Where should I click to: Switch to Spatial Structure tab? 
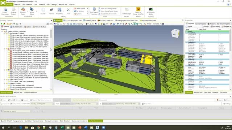[x=16, y=27]
